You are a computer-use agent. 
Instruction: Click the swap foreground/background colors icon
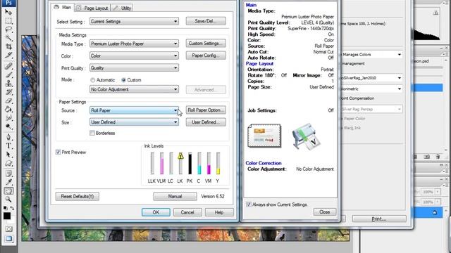coord(12,208)
